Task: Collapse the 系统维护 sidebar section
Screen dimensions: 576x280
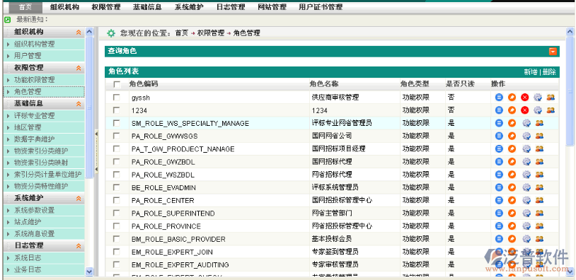Action: (79, 198)
